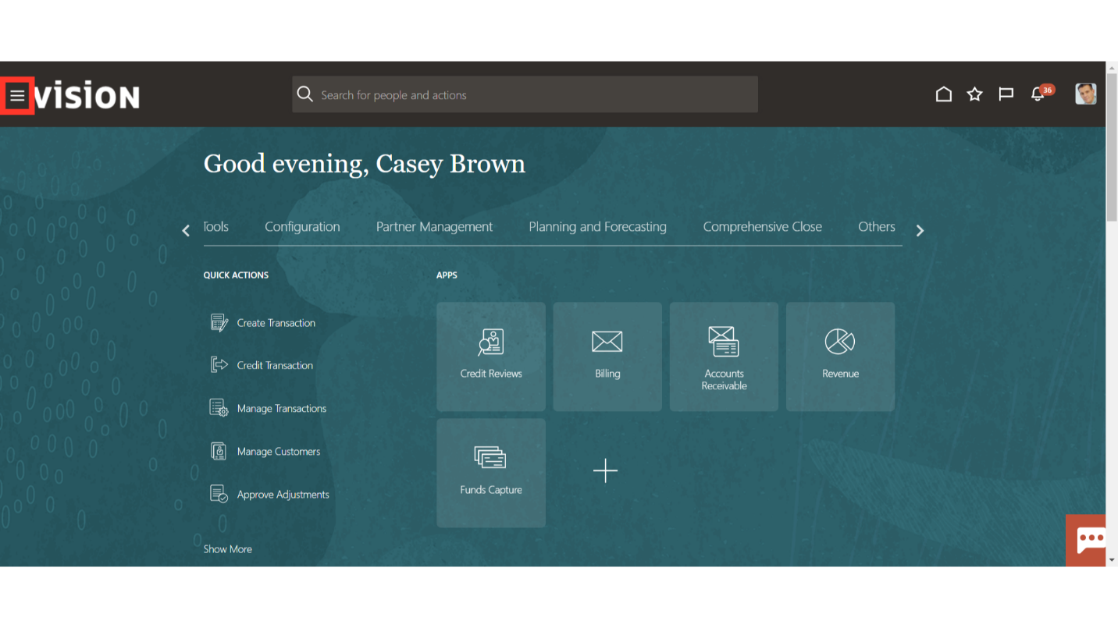1118x628 pixels.
Task: Go to Home via house icon
Action: tap(944, 94)
